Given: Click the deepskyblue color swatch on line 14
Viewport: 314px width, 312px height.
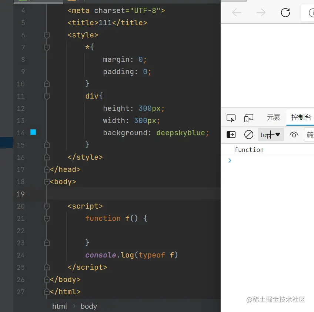Looking at the screenshot, I should click(x=33, y=132).
